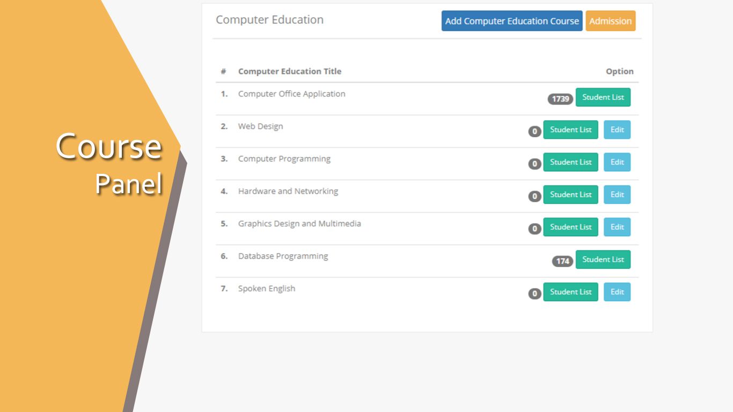The height and width of the screenshot is (412, 733).
Task: Open Student List for Computer Programming
Action: tap(570, 162)
